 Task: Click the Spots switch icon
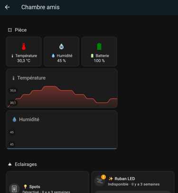14,189
